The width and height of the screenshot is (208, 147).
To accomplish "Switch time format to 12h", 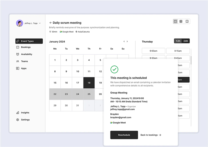I will 178,41.
